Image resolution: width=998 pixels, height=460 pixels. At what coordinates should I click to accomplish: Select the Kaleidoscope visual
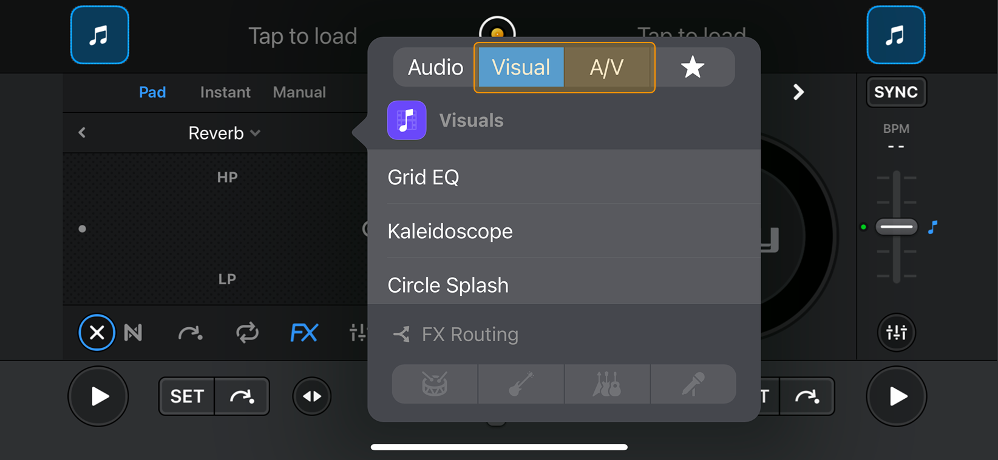450,231
